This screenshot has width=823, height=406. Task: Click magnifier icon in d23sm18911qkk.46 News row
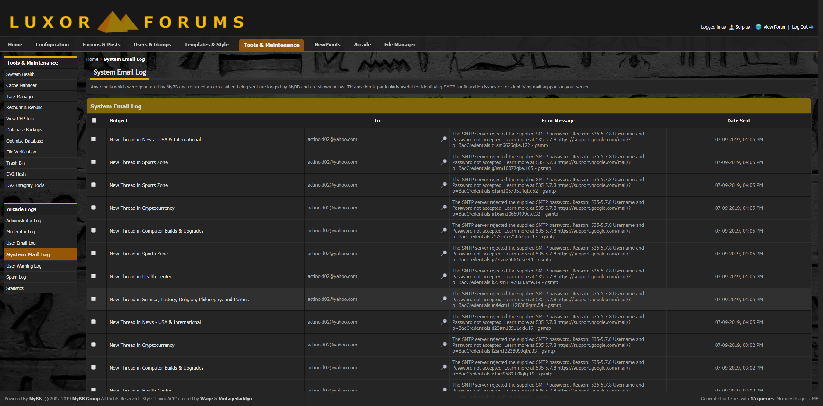tap(444, 322)
